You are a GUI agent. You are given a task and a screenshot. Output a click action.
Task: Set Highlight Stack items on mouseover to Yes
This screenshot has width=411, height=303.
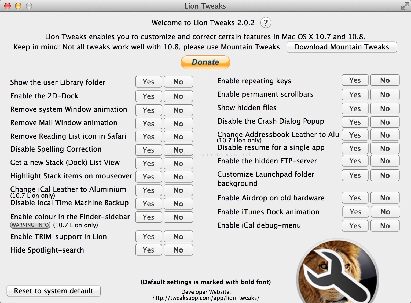pyautogui.click(x=149, y=177)
